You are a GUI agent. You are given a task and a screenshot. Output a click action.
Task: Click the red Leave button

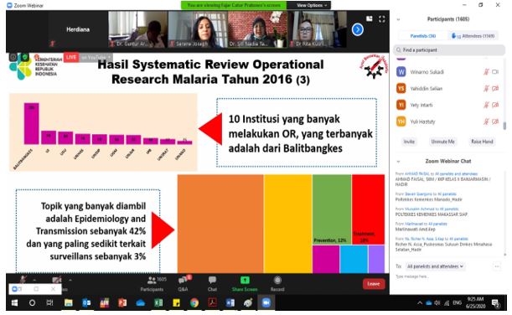tap(374, 284)
